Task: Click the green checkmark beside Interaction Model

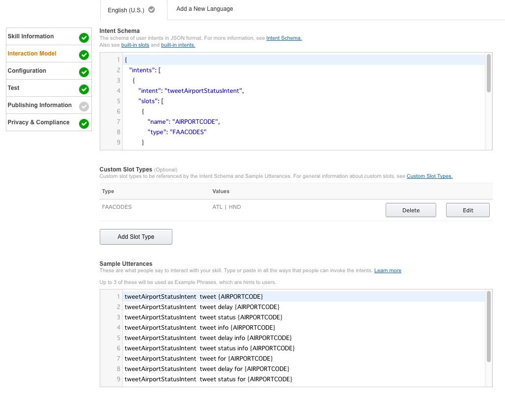Action: 84,55
